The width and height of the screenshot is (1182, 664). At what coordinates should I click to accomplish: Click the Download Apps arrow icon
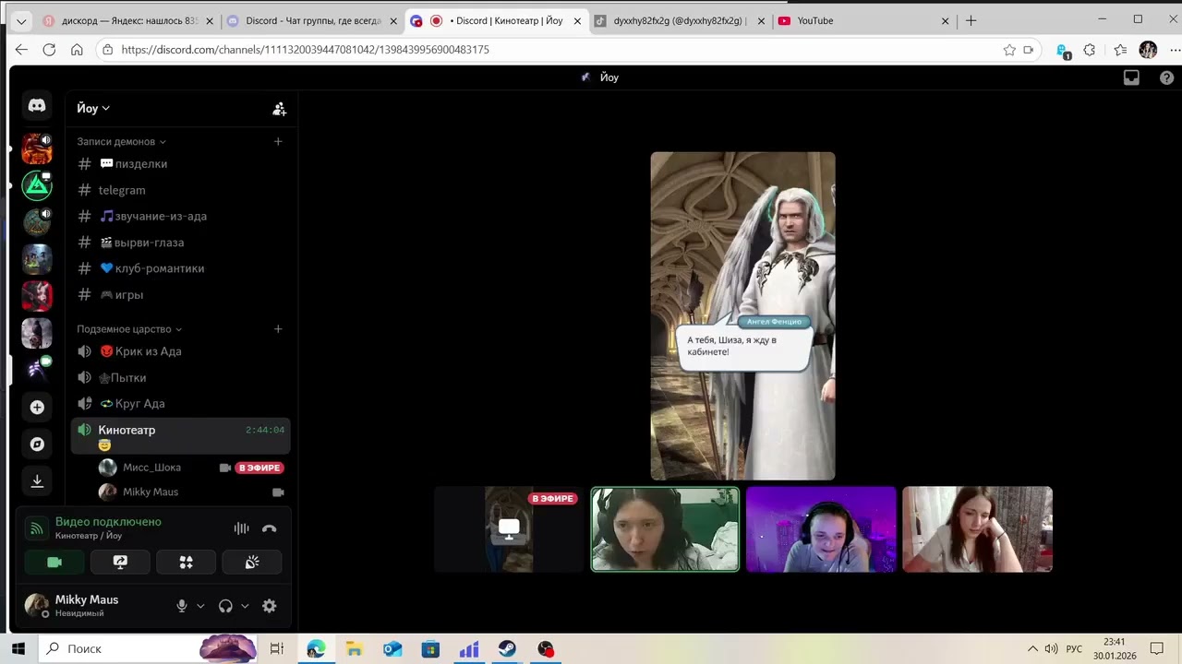37,480
